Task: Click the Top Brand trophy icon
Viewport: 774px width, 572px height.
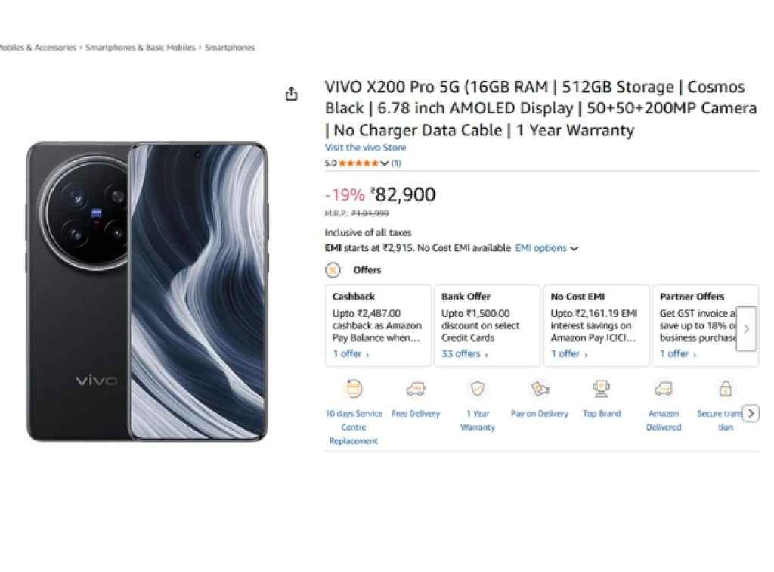Action: pos(602,389)
